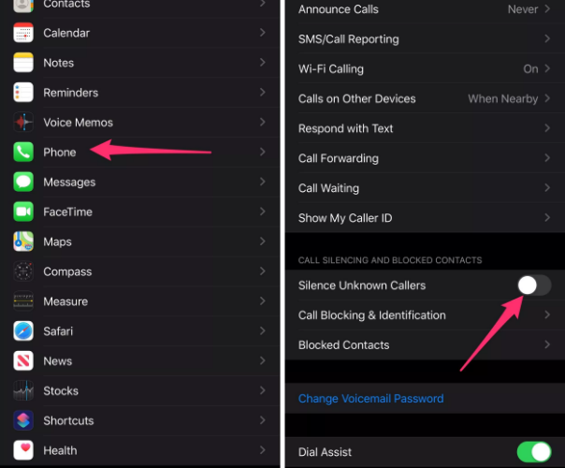Select the Compass settings row
565x468 pixels.
139,271
